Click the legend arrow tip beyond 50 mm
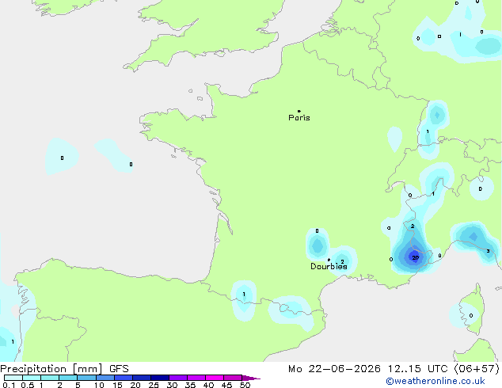 251,378
